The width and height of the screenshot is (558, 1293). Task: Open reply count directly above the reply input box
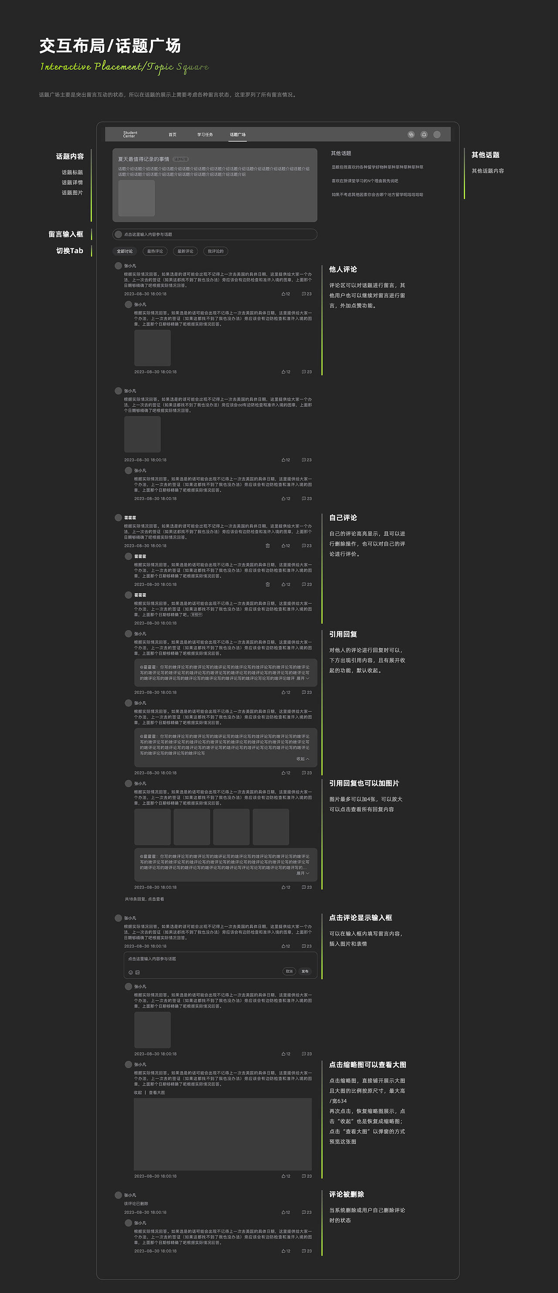306,946
